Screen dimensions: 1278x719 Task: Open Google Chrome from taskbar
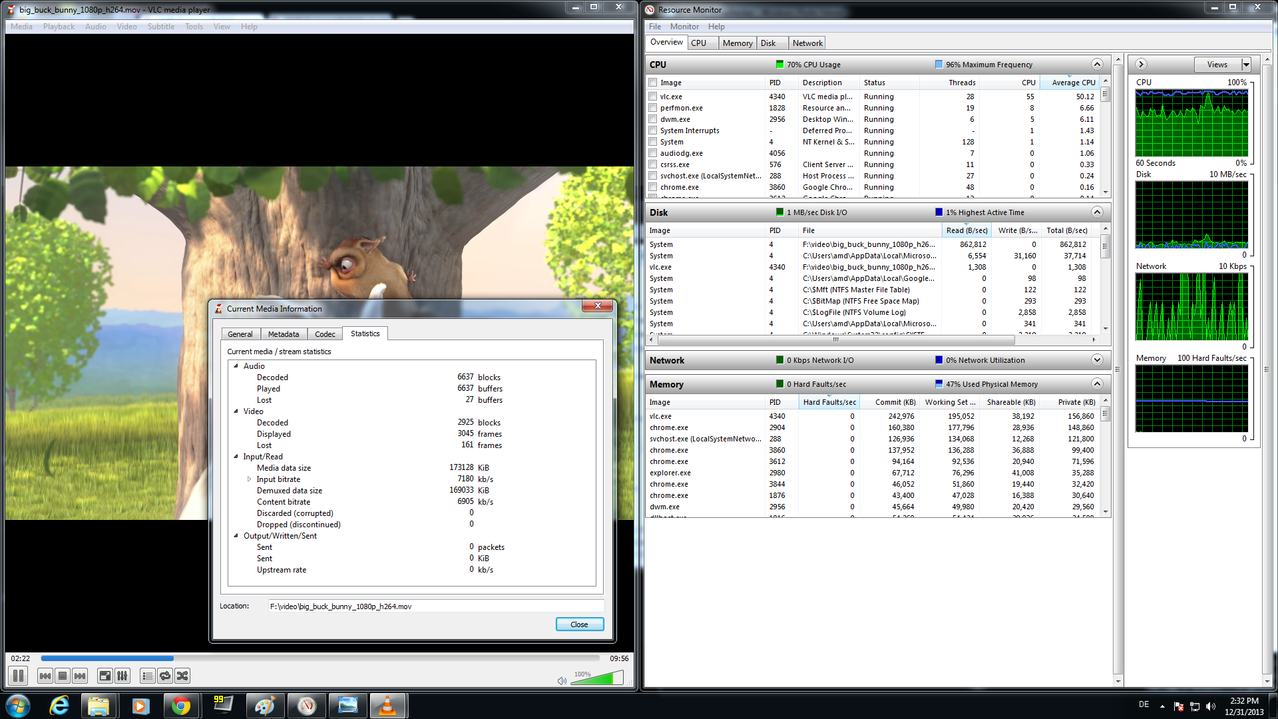pyautogui.click(x=181, y=706)
